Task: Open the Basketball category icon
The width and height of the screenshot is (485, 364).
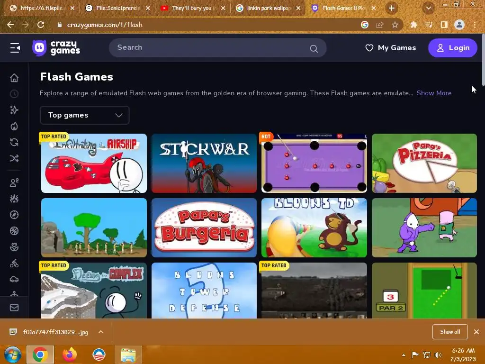Action: click(14, 231)
